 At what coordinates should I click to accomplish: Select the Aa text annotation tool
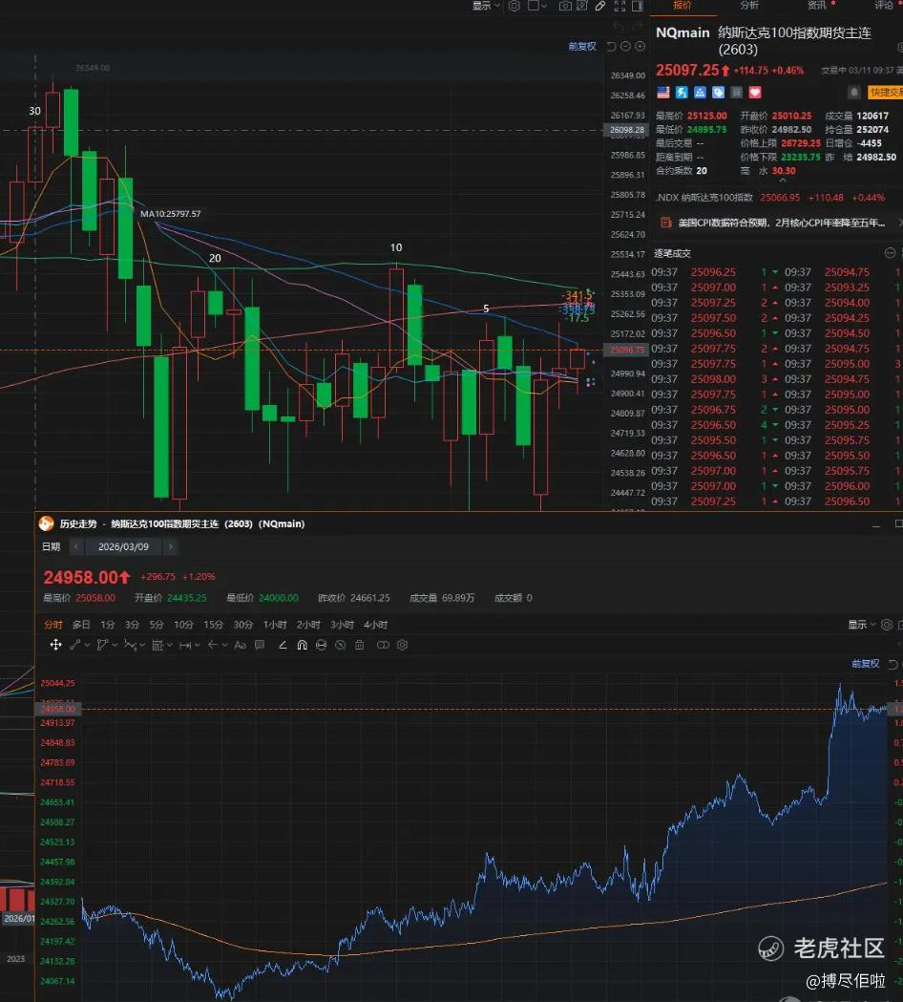coord(240,645)
